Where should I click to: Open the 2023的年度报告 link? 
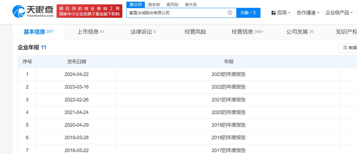[228, 74]
